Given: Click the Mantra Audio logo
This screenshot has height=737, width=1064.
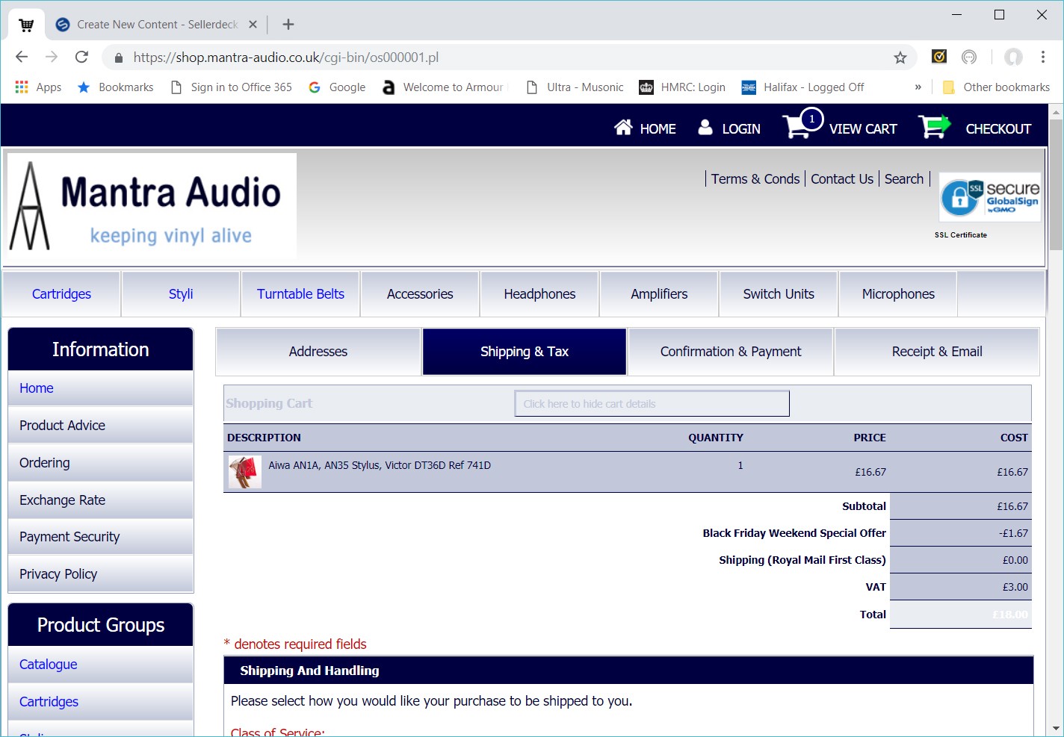Looking at the screenshot, I should point(152,206).
